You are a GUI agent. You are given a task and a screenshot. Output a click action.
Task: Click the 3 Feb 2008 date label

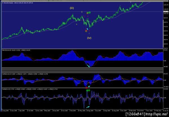pos(73,111)
